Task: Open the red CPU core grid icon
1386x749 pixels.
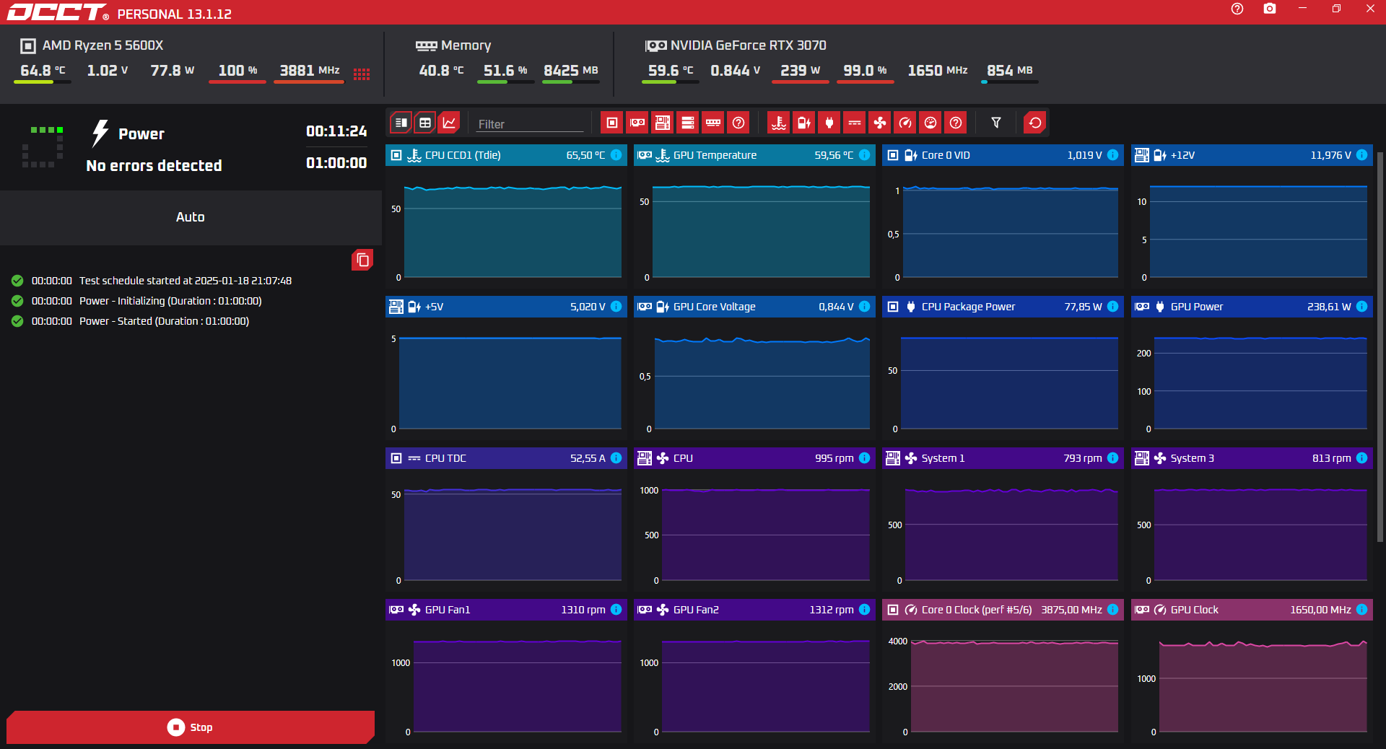Action: click(362, 74)
